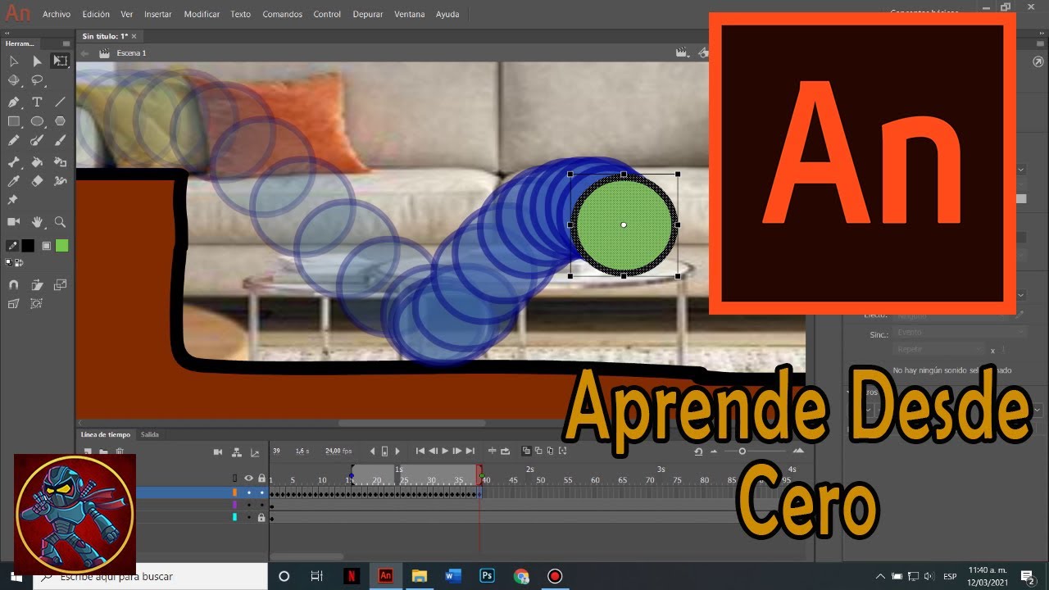The image size is (1049, 590).
Task: Select the Text tool
Action: pyautogui.click(x=37, y=102)
